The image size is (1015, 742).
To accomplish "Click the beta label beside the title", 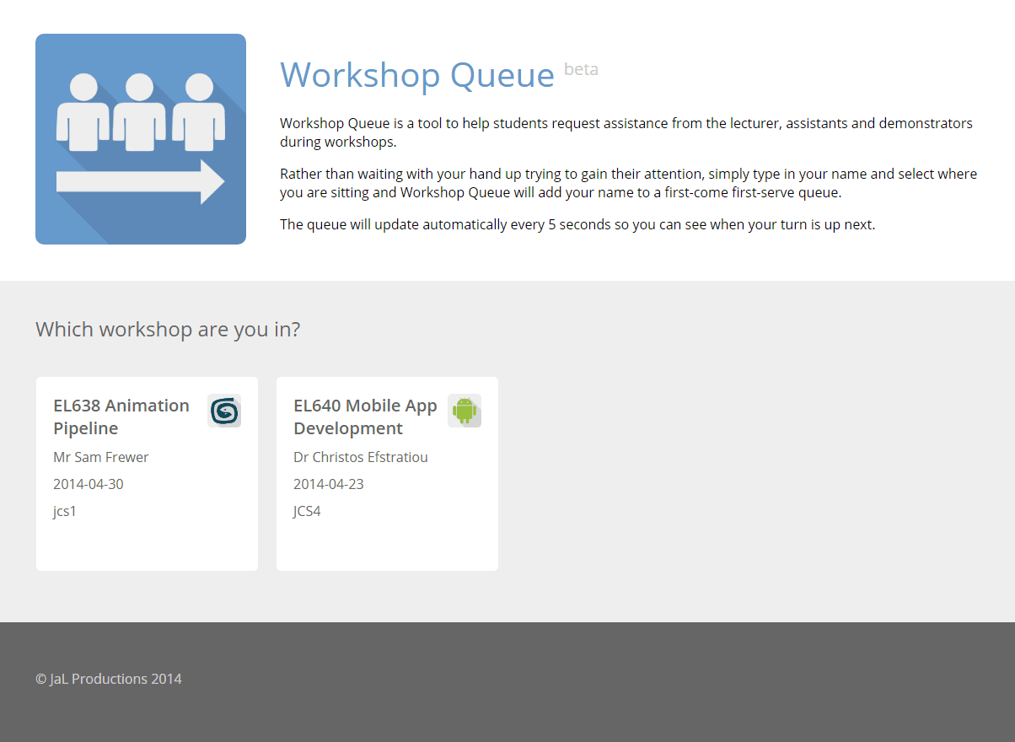I will coord(581,69).
